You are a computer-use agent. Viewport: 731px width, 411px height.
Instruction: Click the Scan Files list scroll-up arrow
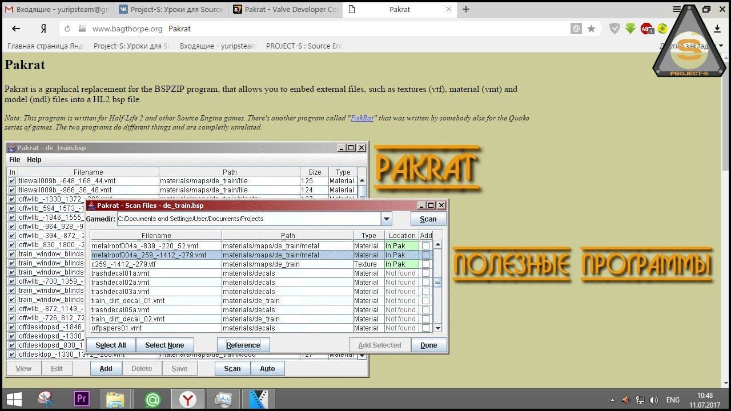pyautogui.click(x=438, y=245)
